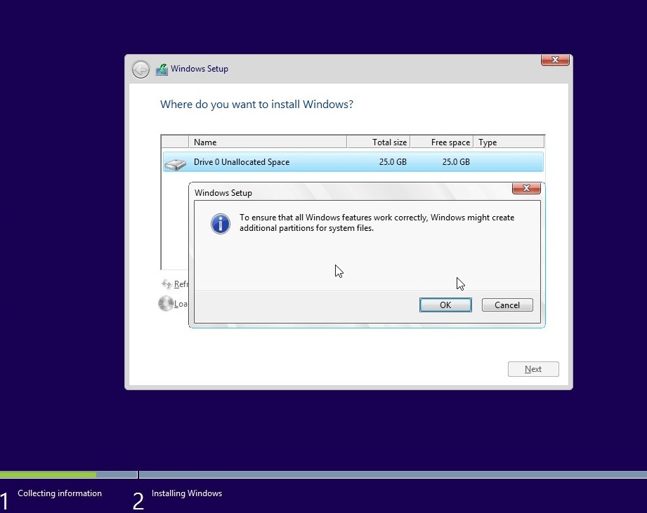Sort by the Name column header
This screenshot has height=513, width=647.
coord(268,142)
